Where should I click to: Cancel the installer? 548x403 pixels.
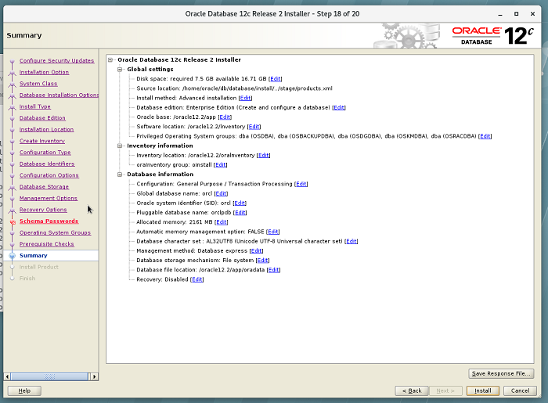tap(520, 390)
